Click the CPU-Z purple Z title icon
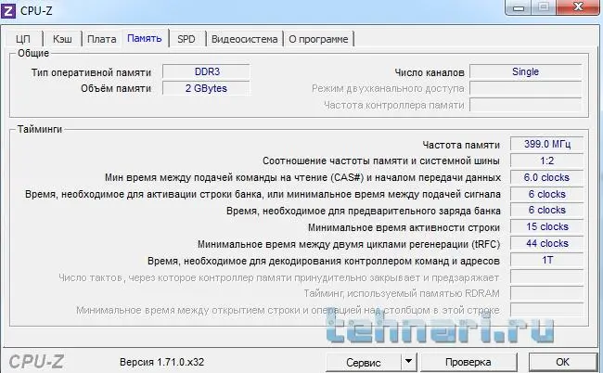Viewport: 603px width, 373px height. [x=8, y=10]
